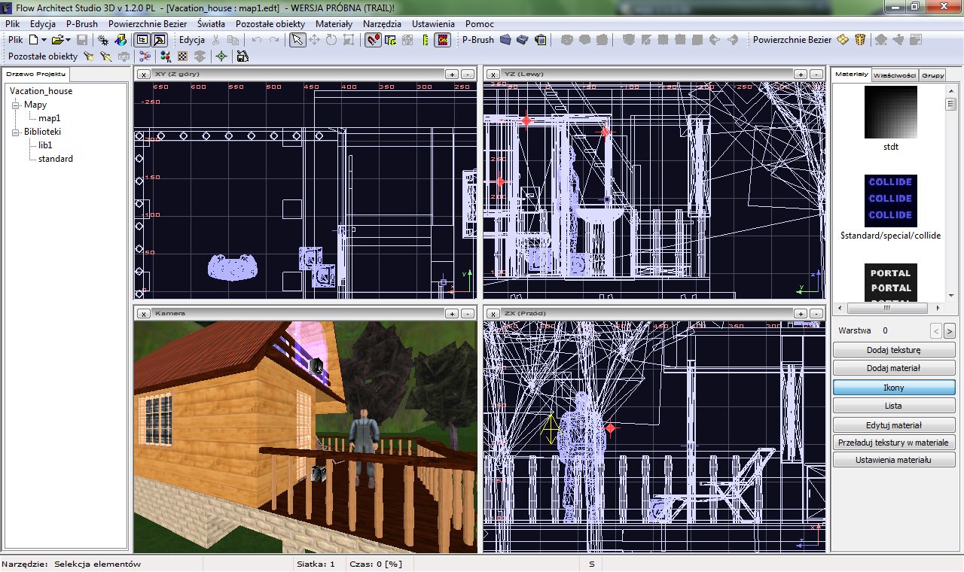Screen dimensions: 964x572
Task: Toggle the Select arrow tool
Action: 297,40
